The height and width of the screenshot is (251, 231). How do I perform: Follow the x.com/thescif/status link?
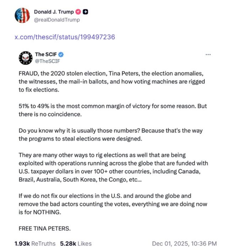click(x=65, y=37)
